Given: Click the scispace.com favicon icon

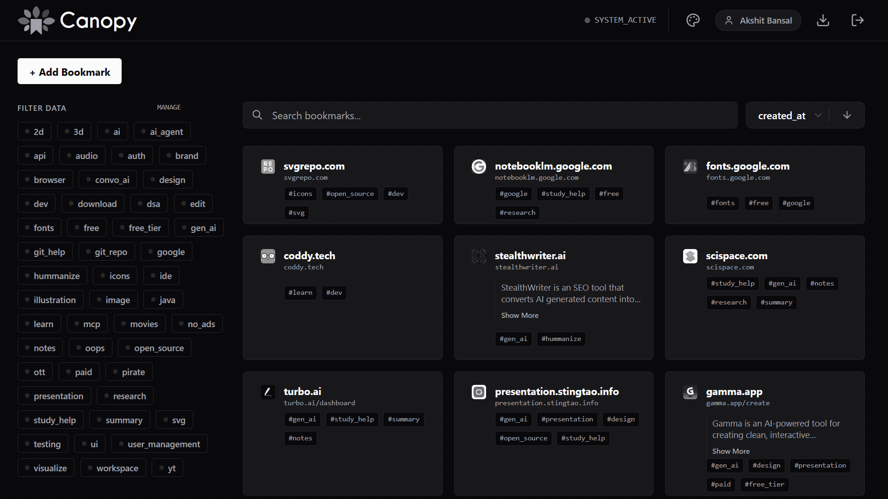Looking at the screenshot, I should (x=690, y=256).
